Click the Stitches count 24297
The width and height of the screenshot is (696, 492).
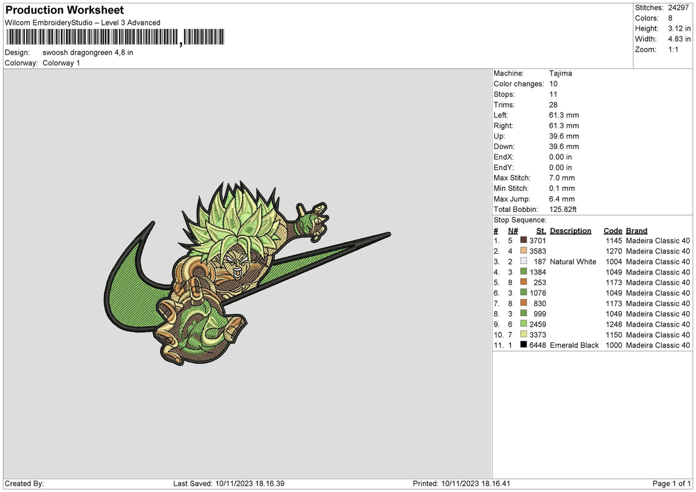679,8
